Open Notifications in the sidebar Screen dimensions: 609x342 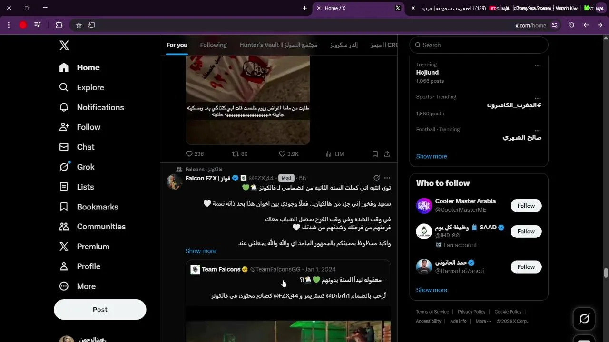(x=91, y=107)
